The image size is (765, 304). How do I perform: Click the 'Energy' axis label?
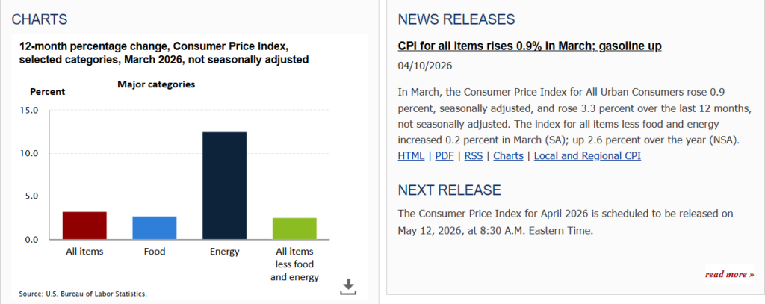224,252
